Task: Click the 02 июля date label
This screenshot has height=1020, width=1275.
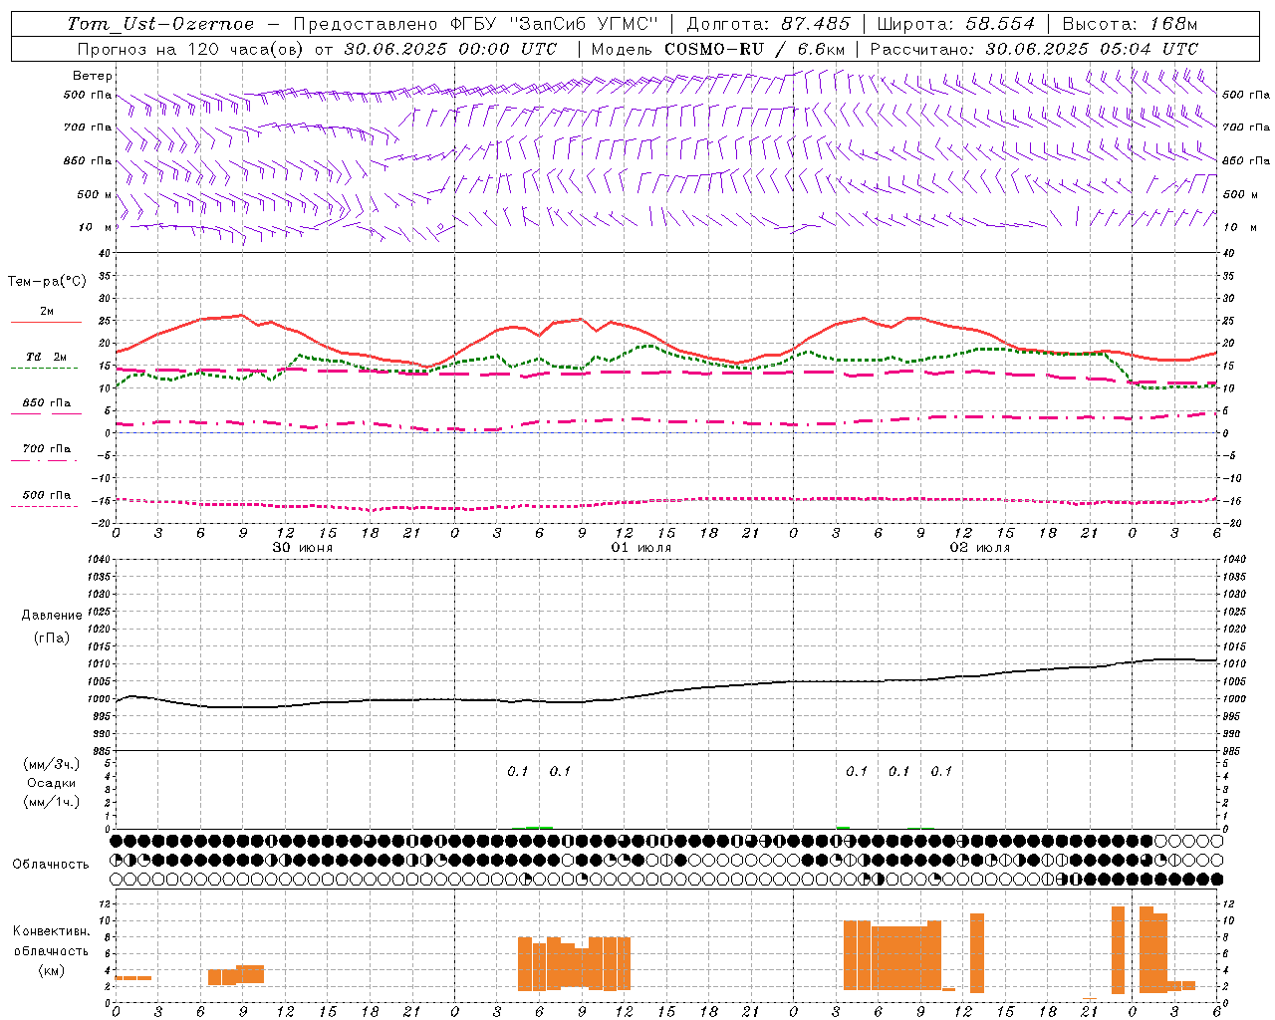Action: (980, 548)
